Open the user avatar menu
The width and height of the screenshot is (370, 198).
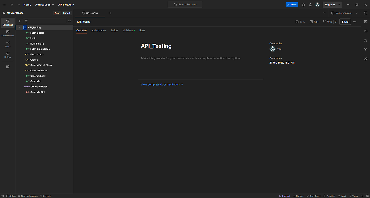[x=317, y=5]
